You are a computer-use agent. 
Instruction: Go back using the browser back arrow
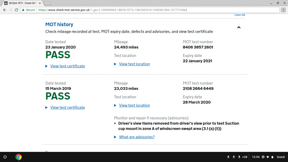coord(5,10)
